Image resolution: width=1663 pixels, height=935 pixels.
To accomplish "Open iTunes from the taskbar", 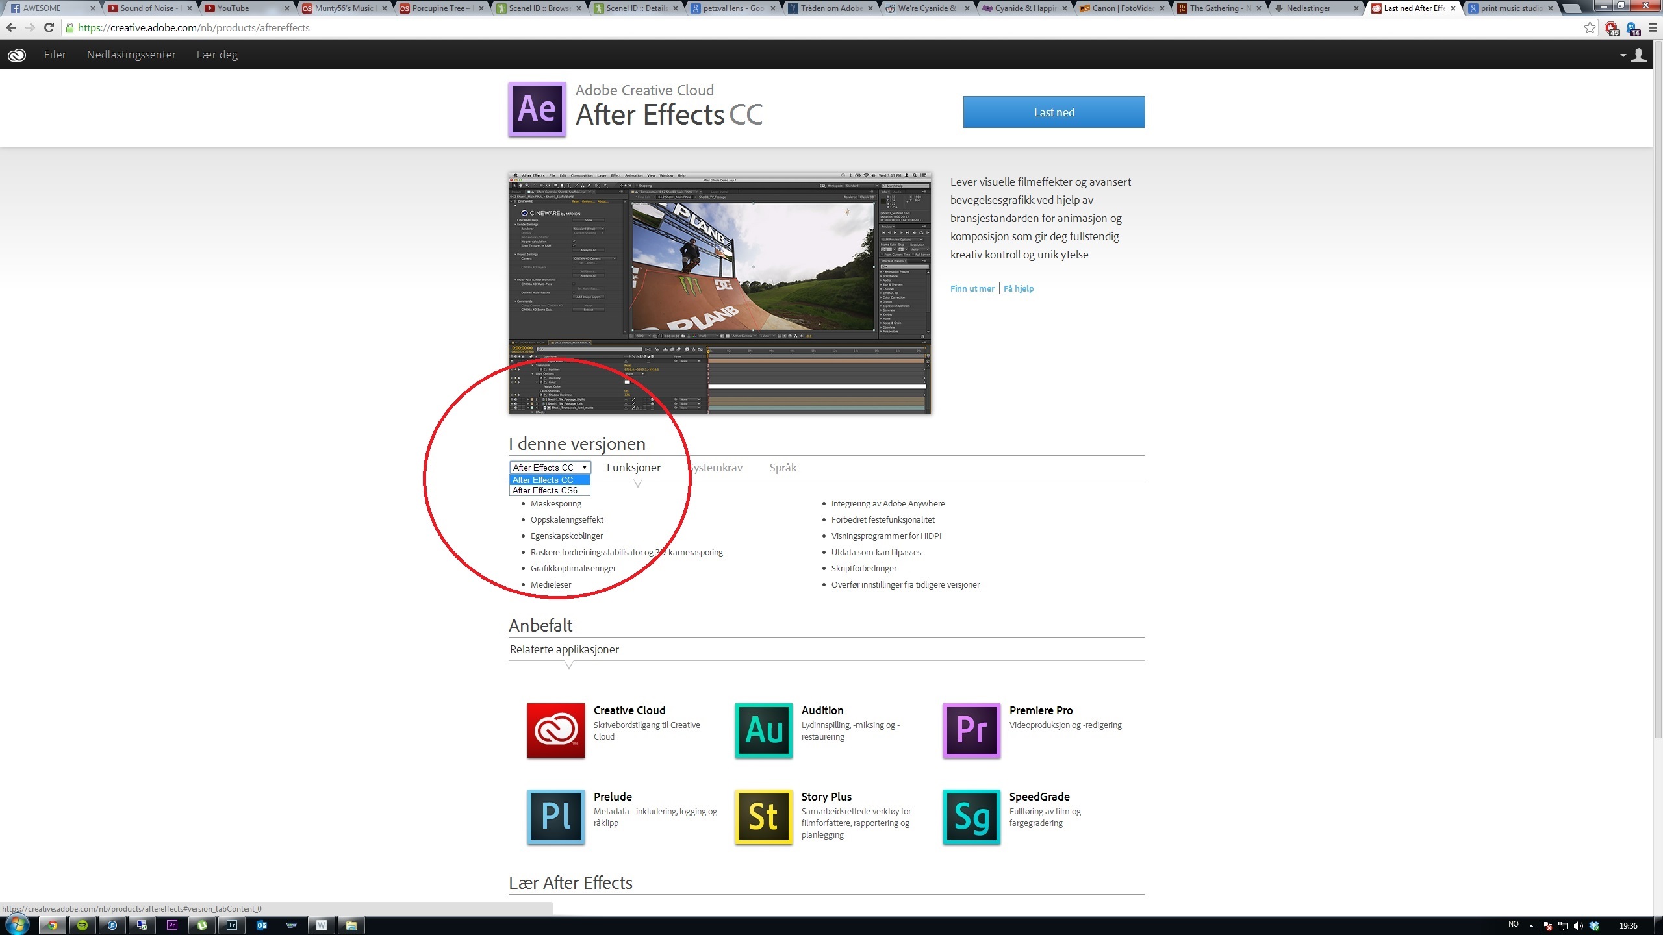I will tap(112, 925).
